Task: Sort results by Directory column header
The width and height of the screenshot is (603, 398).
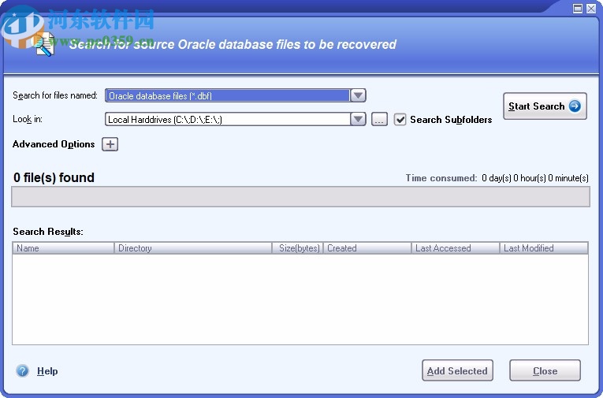Action: [193, 248]
